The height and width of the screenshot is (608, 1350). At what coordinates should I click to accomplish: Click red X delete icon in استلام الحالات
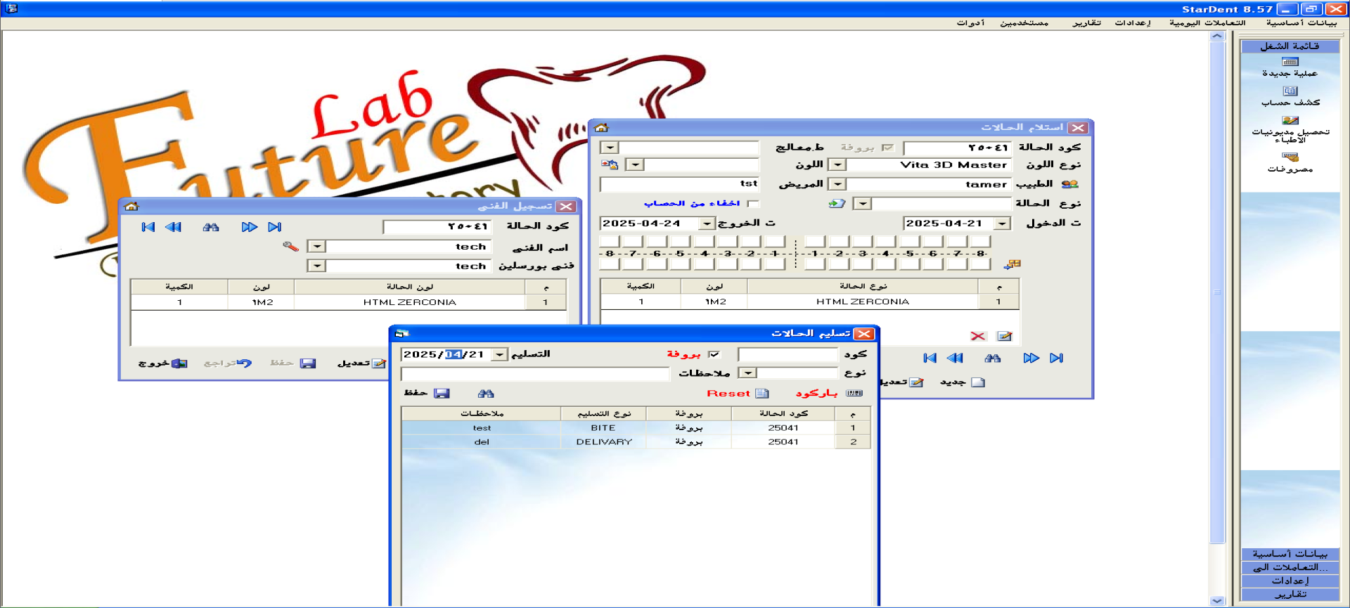[978, 336]
